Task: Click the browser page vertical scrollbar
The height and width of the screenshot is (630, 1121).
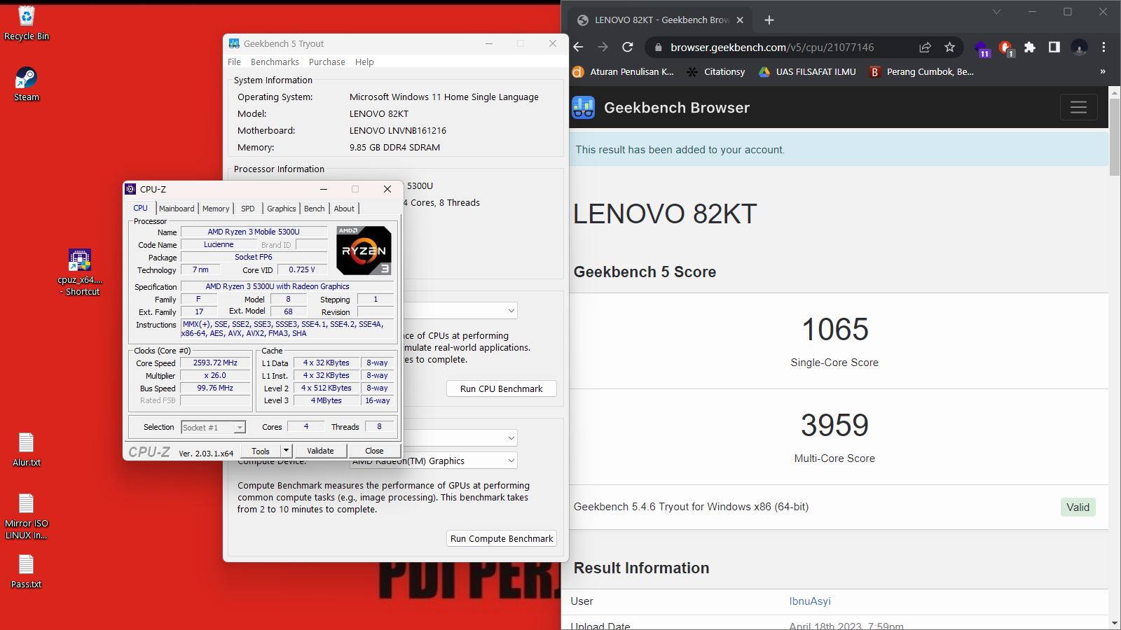Action: [1115, 136]
